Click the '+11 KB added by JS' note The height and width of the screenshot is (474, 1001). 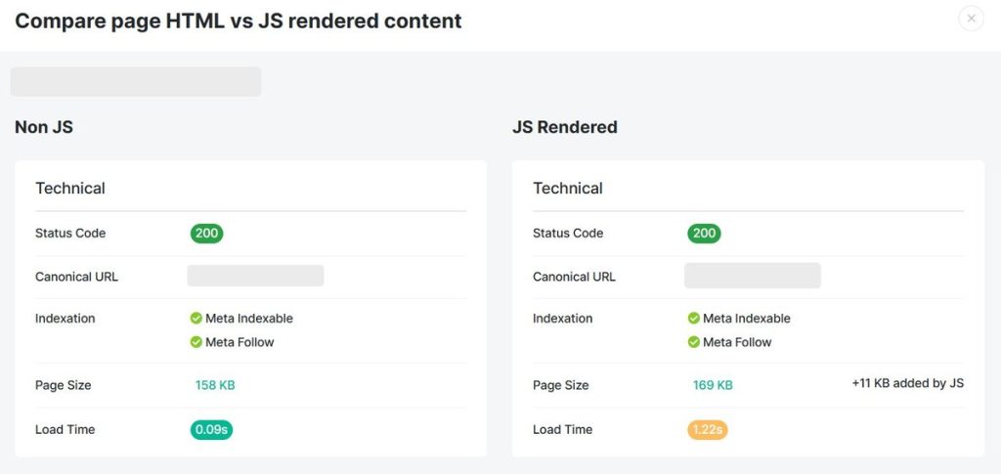[907, 383]
